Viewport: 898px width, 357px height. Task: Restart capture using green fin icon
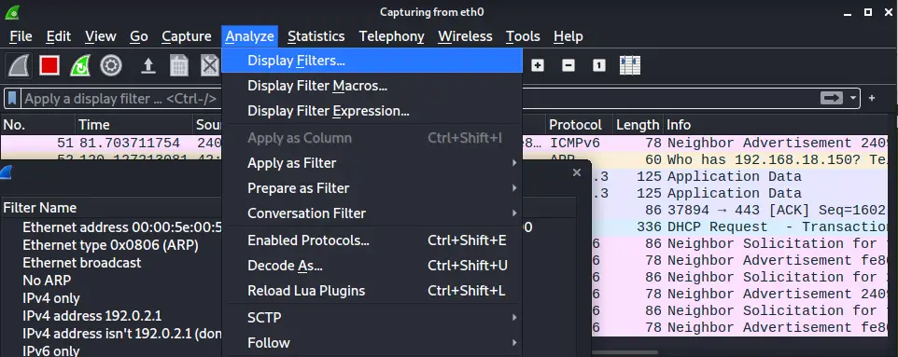click(x=80, y=66)
